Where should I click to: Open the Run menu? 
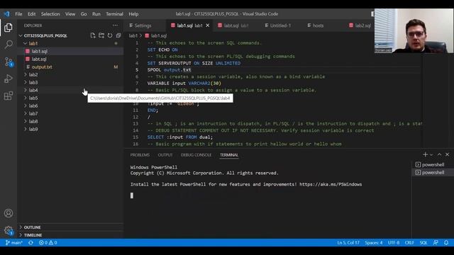point(96,14)
